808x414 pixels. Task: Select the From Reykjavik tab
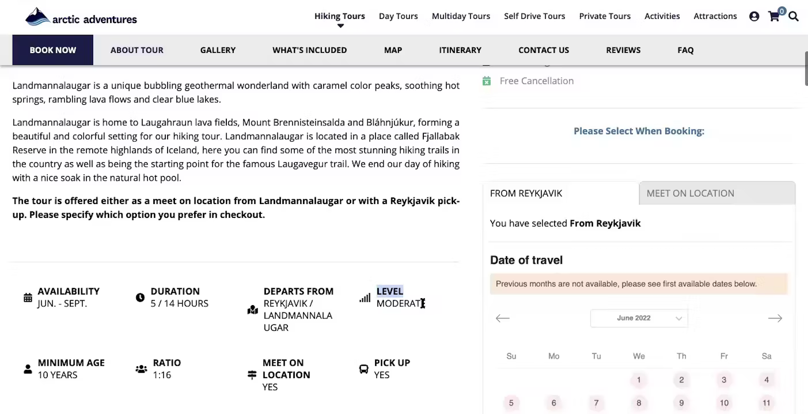tap(561, 193)
